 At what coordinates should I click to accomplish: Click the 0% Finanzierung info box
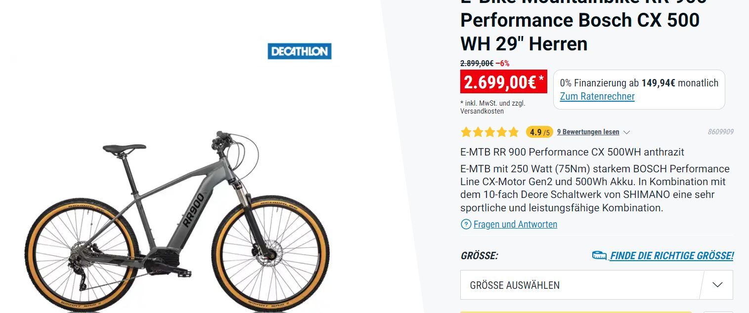(x=639, y=89)
